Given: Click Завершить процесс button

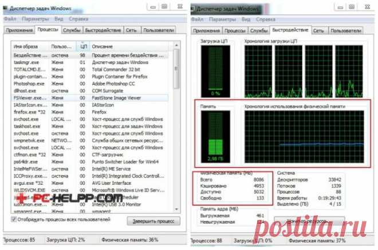Looking at the screenshot, I should [x=153, y=221].
